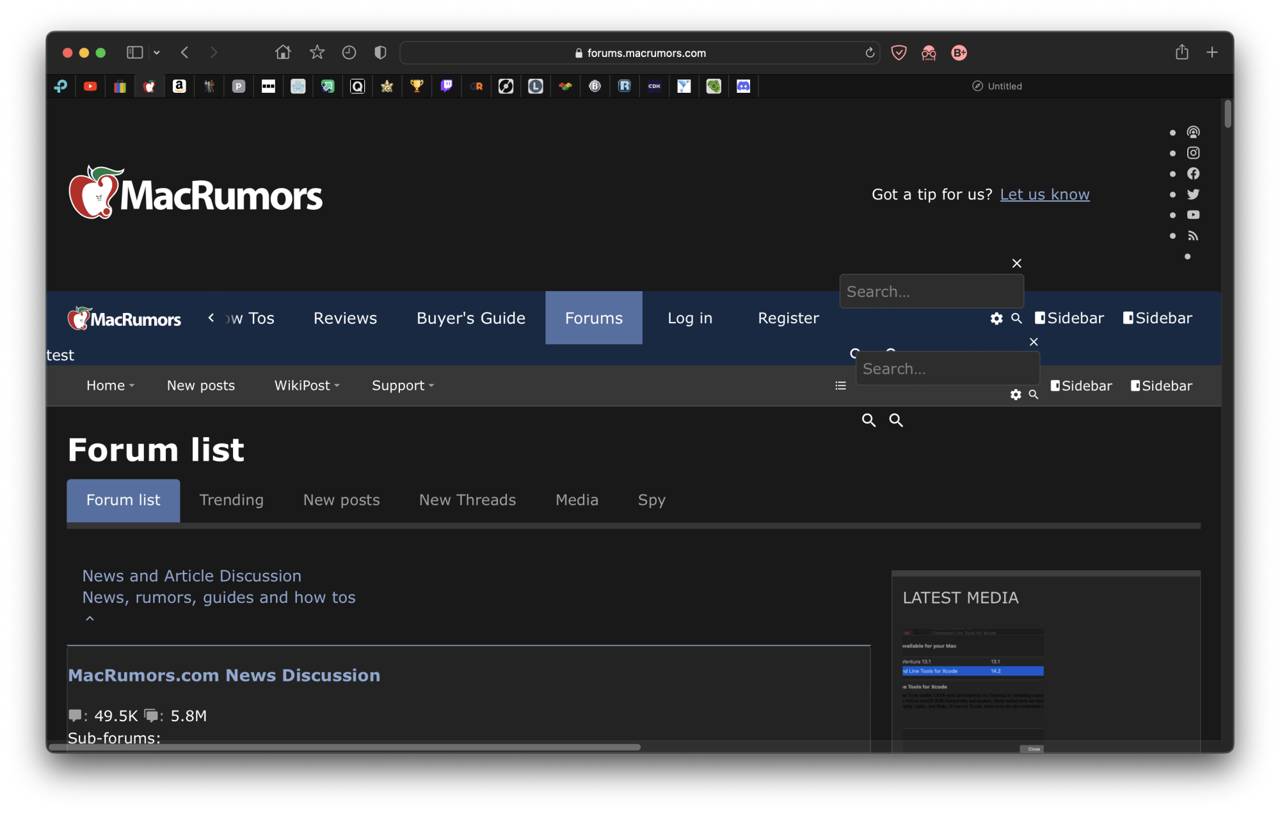The height and width of the screenshot is (814, 1280).
Task: Open the red glasses extension icon
Action: [929, 53]
